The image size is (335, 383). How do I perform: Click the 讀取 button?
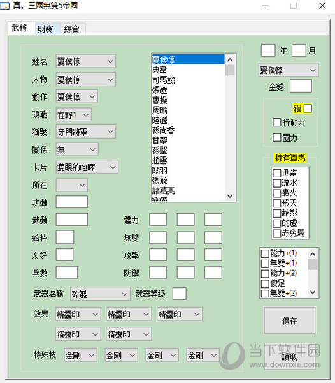[x=290, y=357]
